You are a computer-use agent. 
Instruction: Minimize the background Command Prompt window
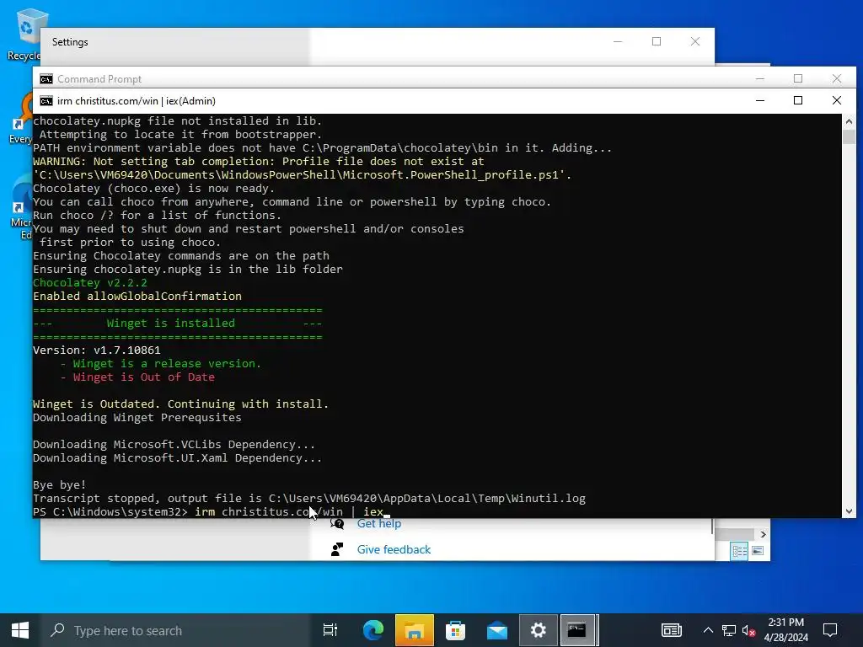(x=760, y=78)
